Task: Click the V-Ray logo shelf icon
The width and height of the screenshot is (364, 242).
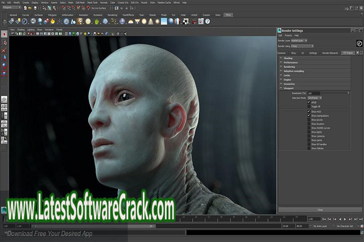Action: point(25,22)
